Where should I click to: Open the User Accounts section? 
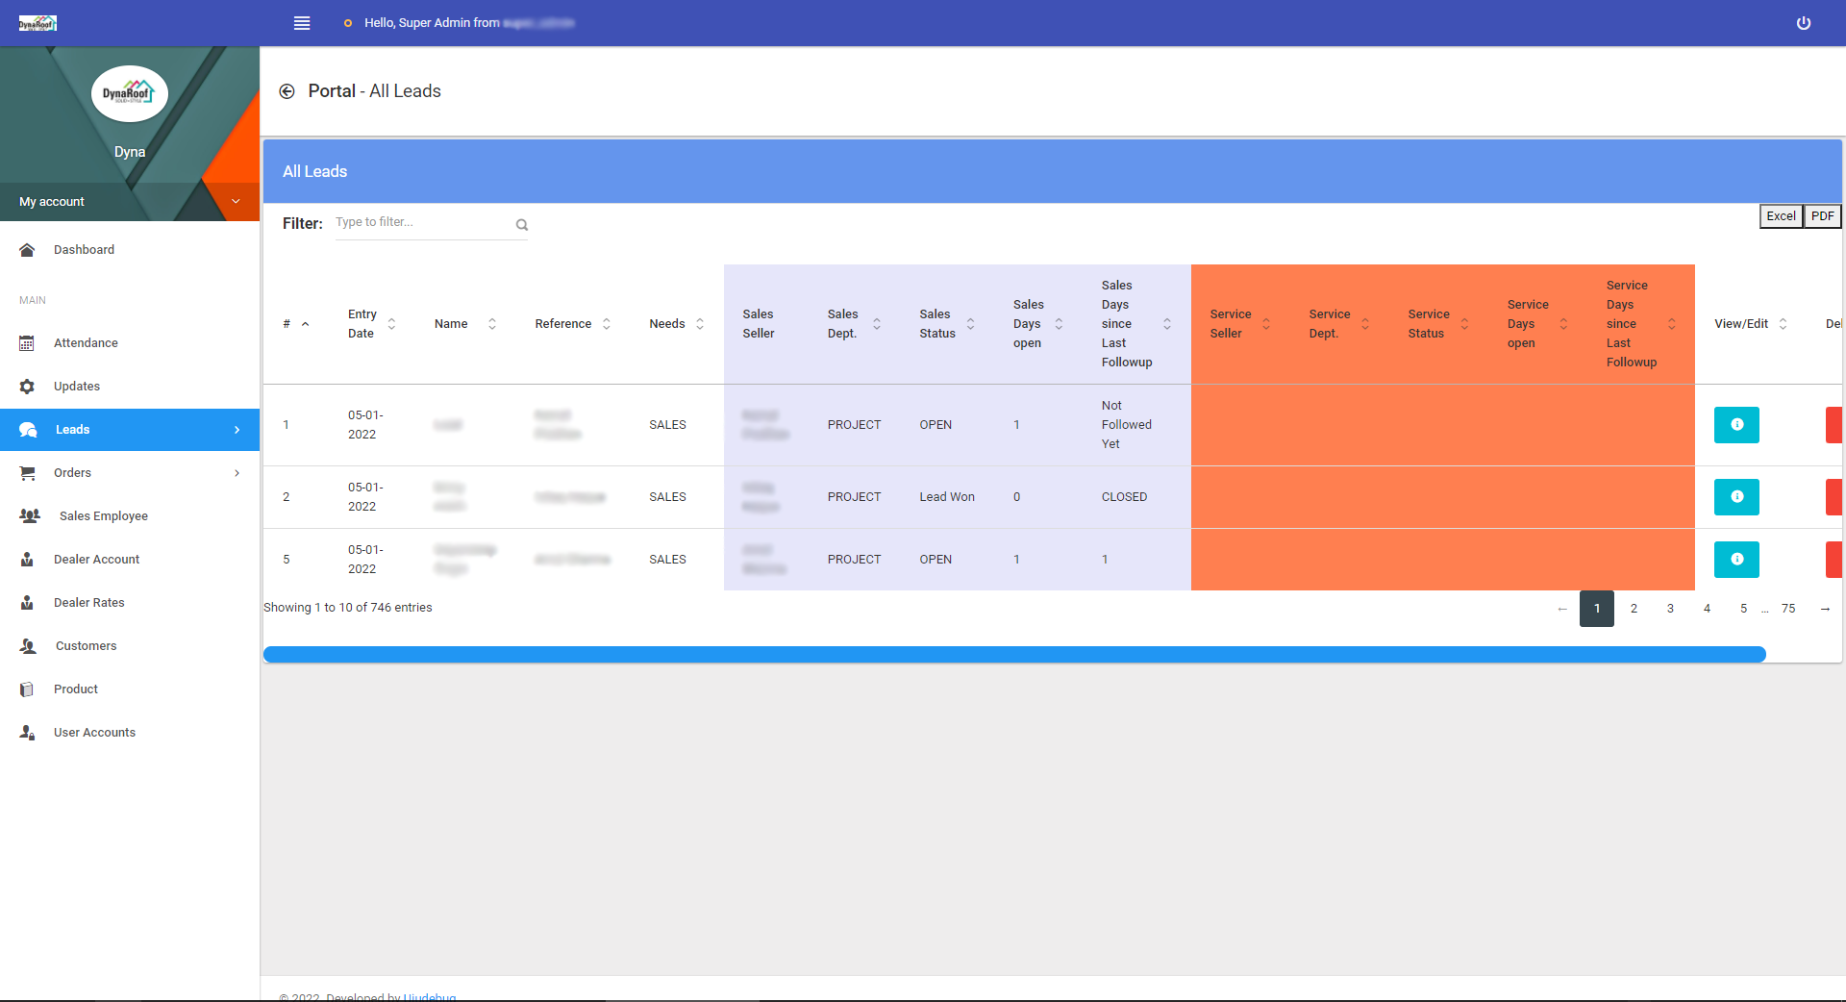click(95, 732)
